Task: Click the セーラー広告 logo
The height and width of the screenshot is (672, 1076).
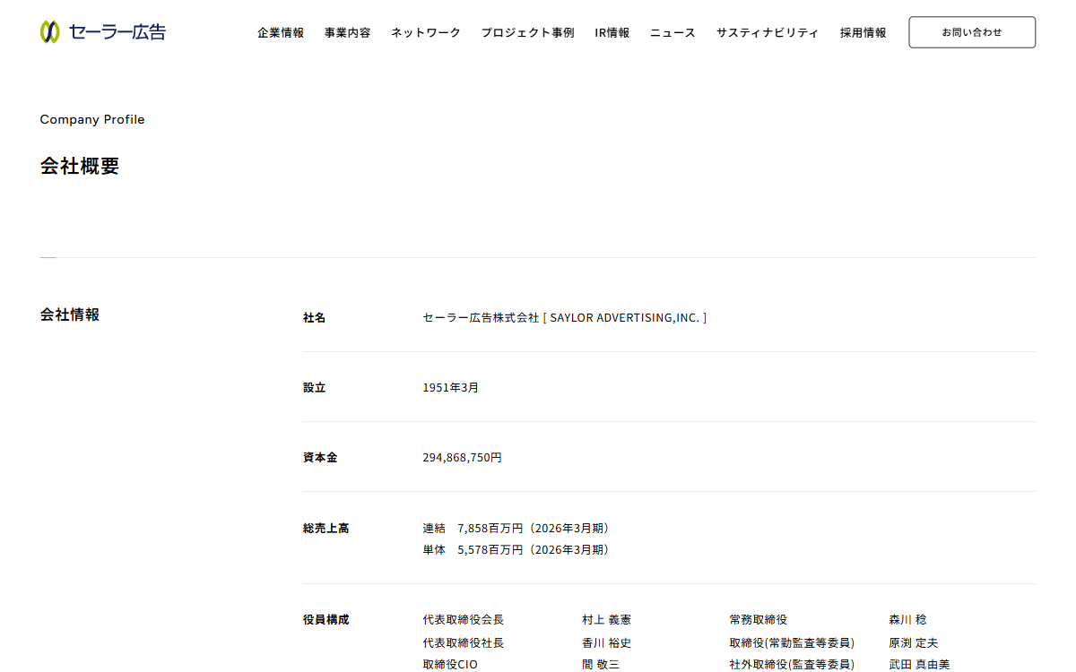Action: pos(103,32)
